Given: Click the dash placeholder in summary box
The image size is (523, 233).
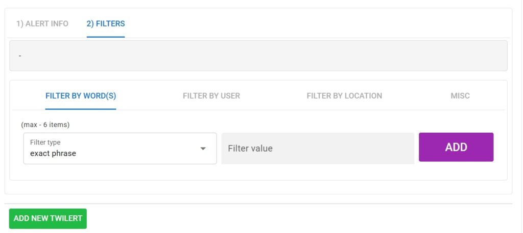Looking at the screenshot, I should pyautogui.click(x=20, y=55).
